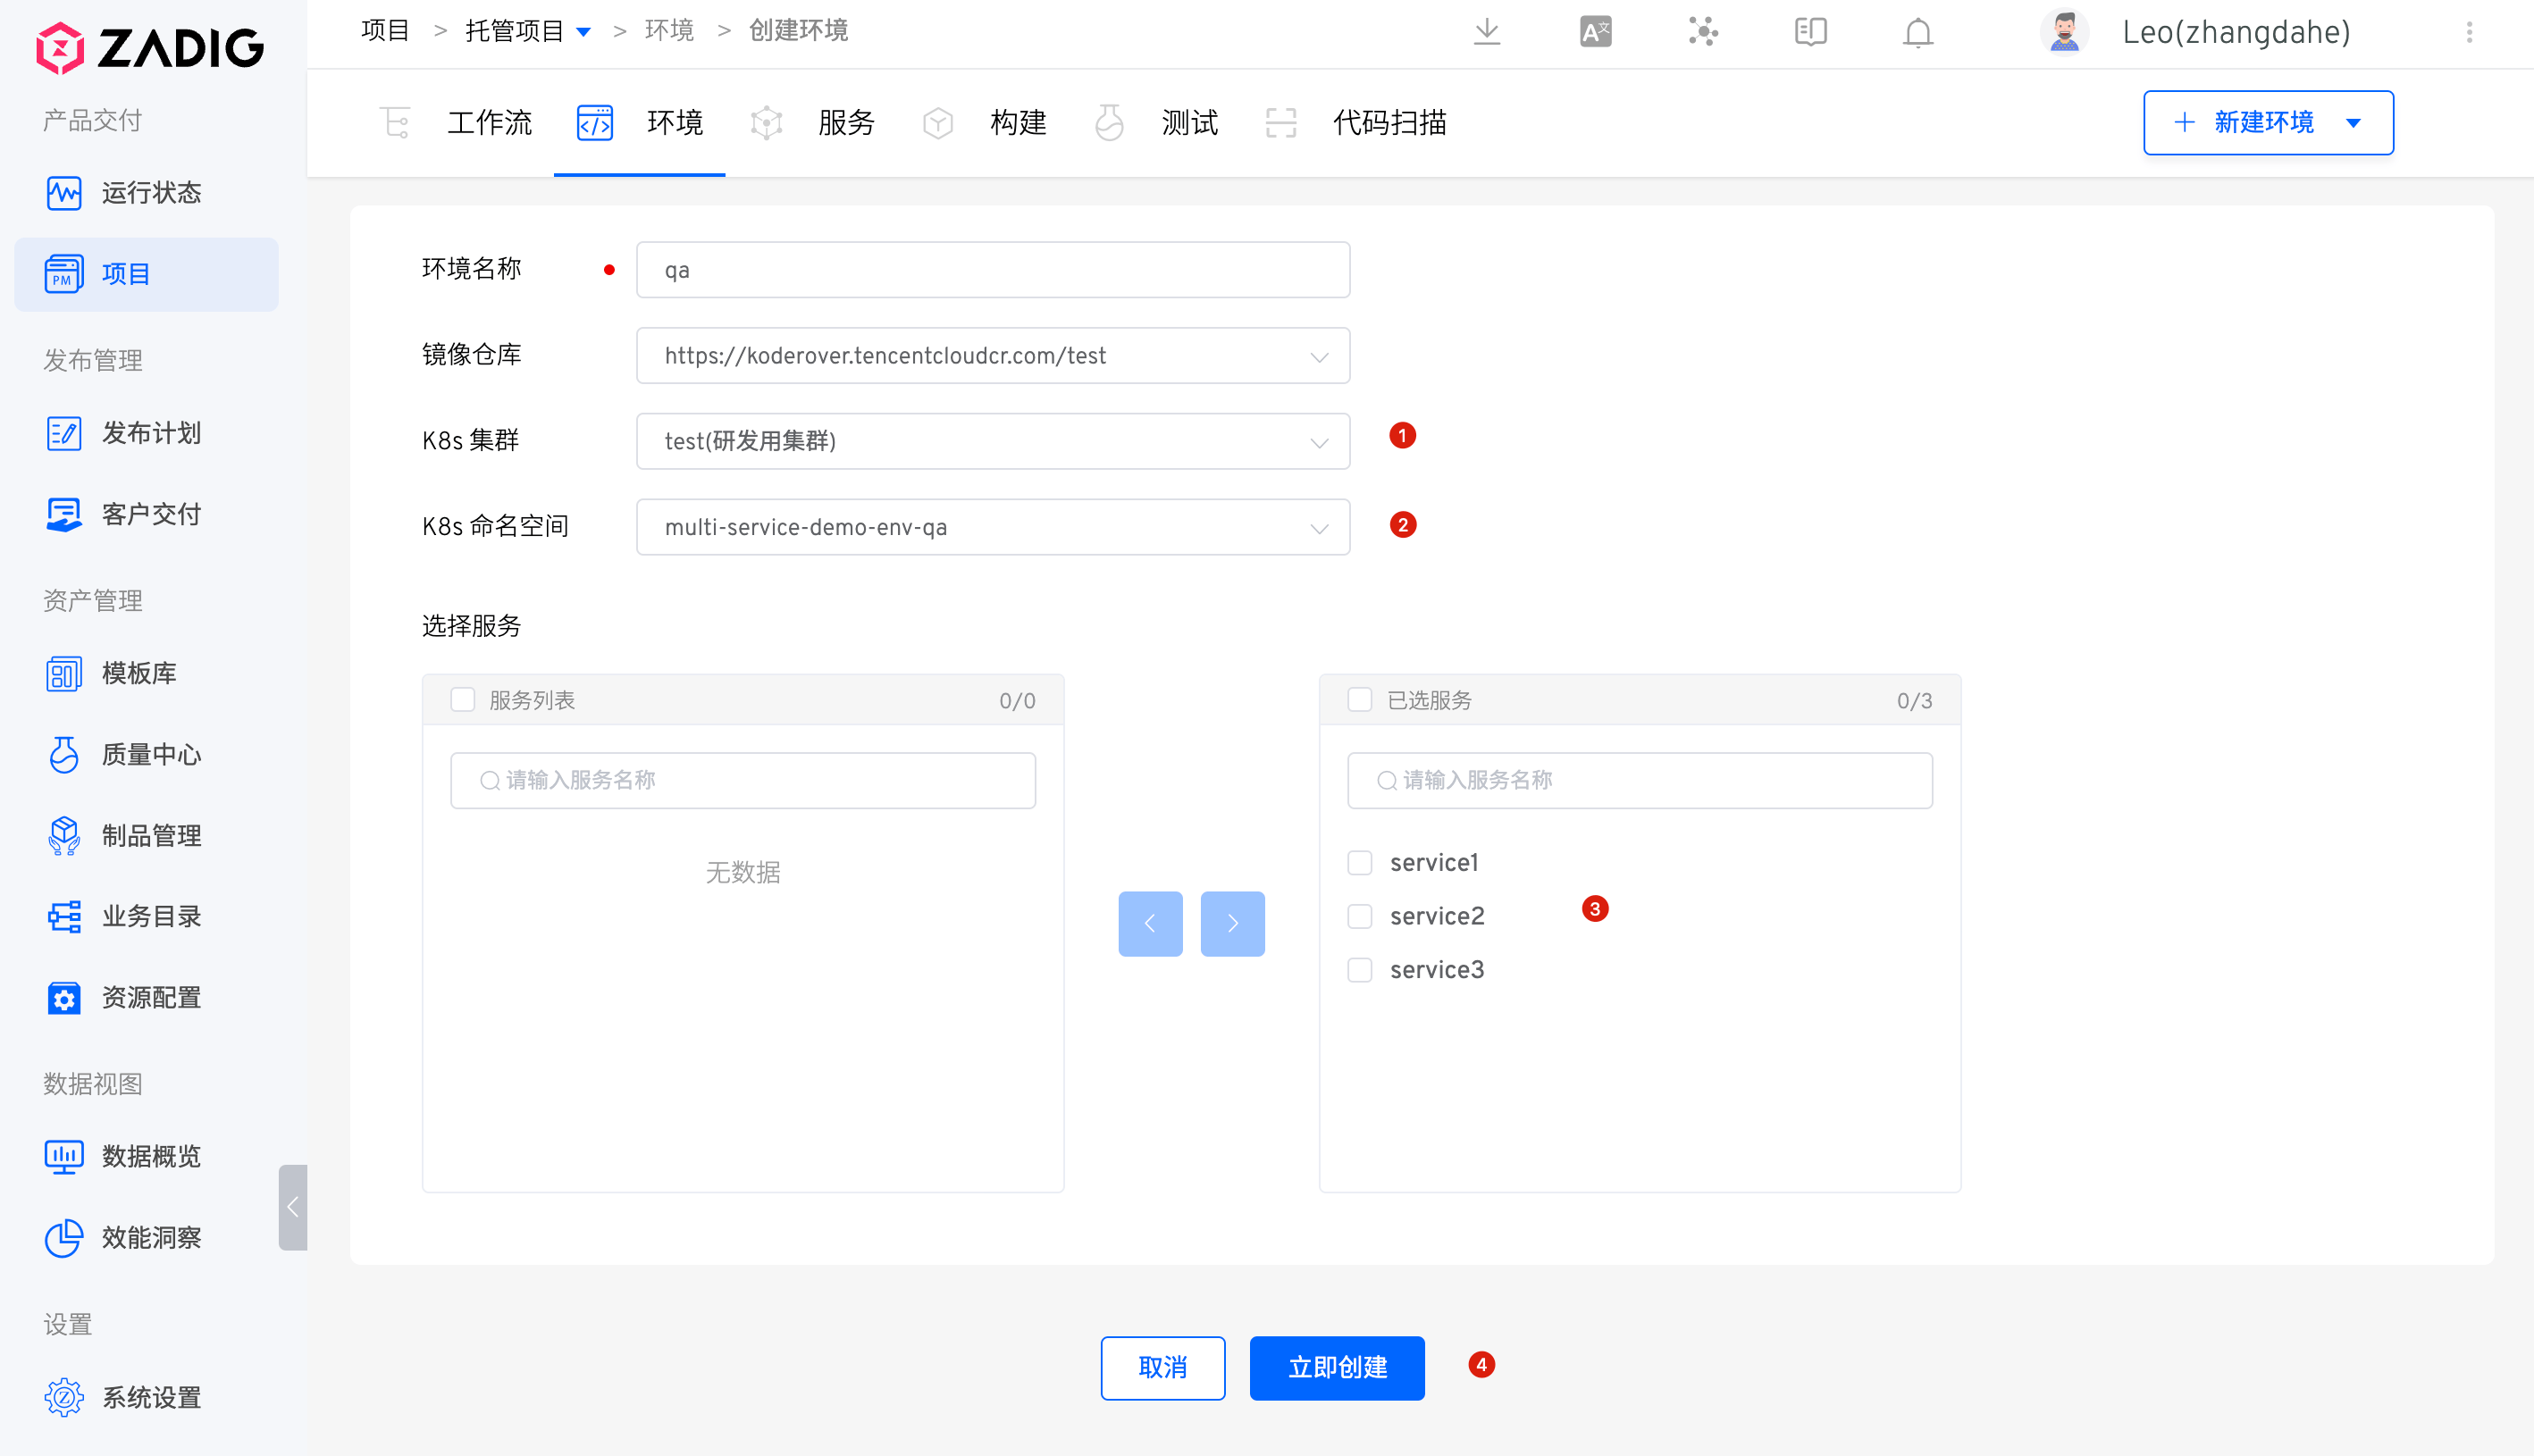Switch to the 测试 tab
This screenshot has width=2534, height=1456.
click(x=1155, y=123)
